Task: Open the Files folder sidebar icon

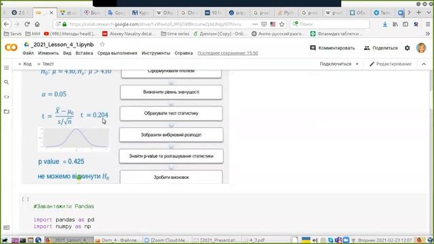Action: tap(6, 111)
